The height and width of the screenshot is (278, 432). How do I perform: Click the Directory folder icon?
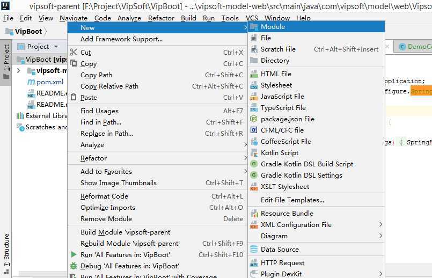(254, 60)
